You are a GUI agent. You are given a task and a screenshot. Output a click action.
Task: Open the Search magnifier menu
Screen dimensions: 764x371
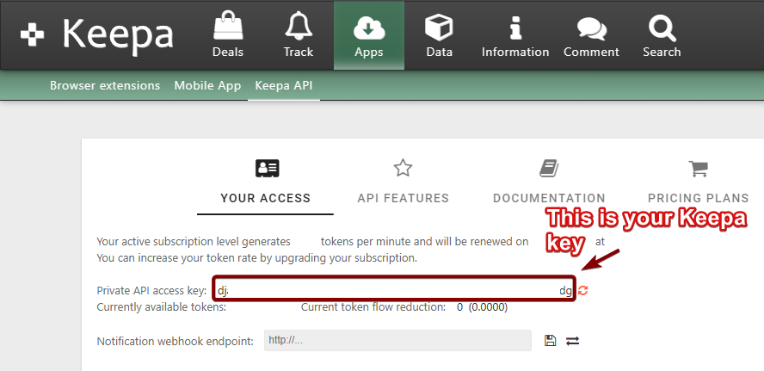pos(662,35)
